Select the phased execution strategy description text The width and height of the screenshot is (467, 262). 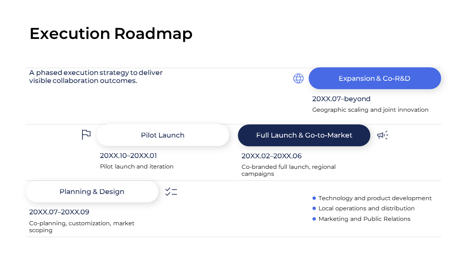click(x=96, y=76)
